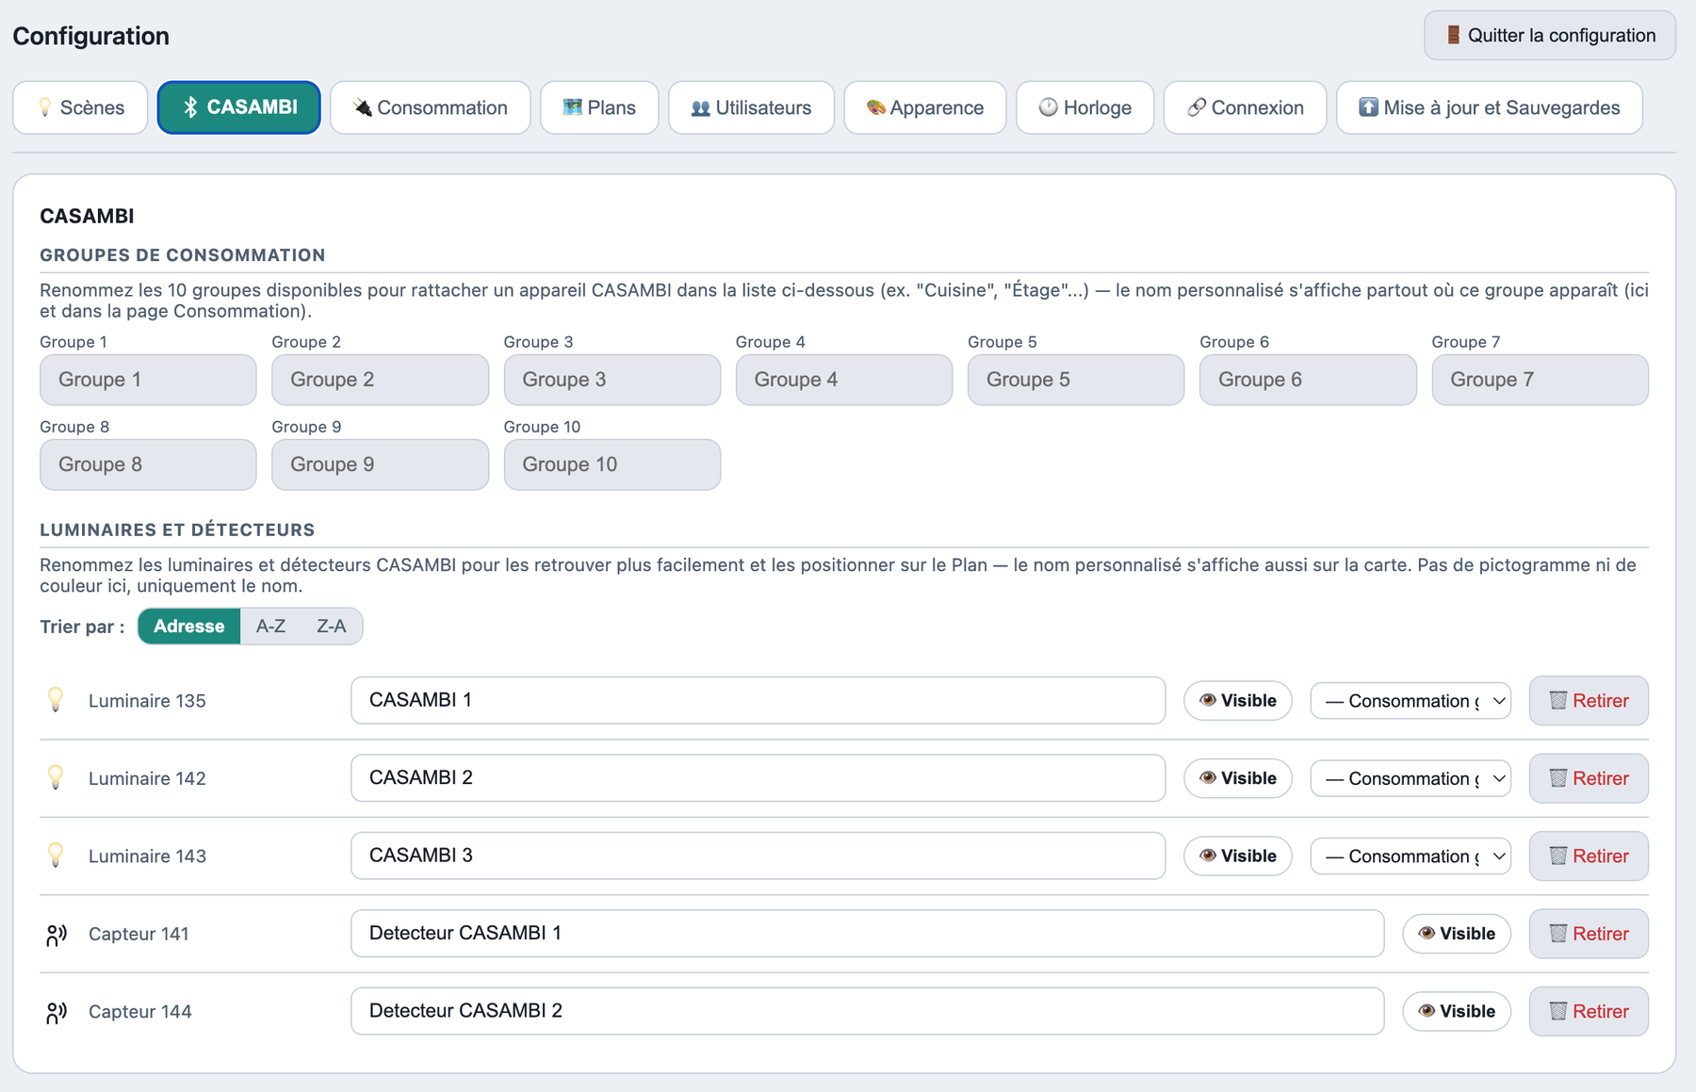The image size is (1696, 1092).
Task: Toggle Visible for Detecteur CASAMBI 1
Action: coord(1457,933)
